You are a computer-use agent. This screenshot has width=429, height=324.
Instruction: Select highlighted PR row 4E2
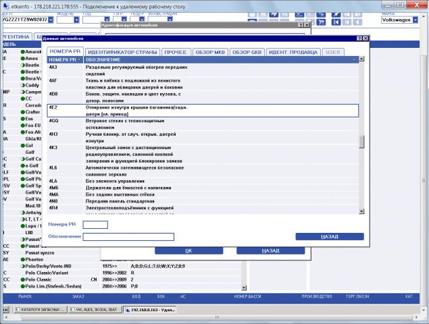tap(203, 111)
